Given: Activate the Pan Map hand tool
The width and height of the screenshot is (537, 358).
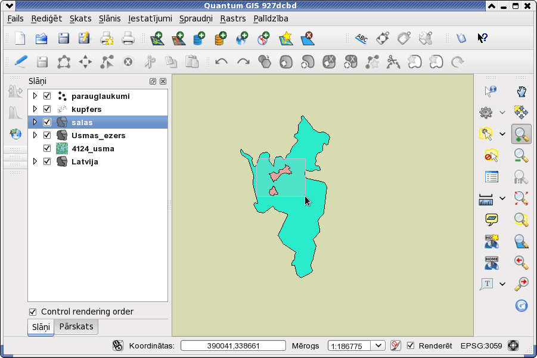Looking at the screenshot, I should pyautogui.click(x=522, y=91).
